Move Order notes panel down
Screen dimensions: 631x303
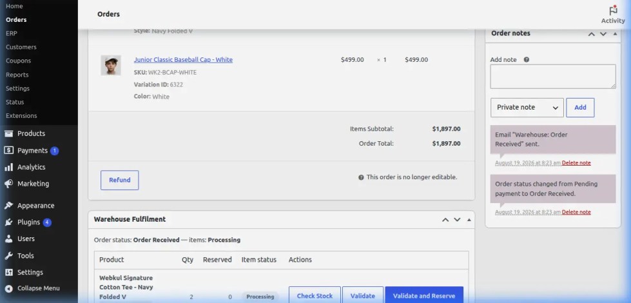click(603, 34)
